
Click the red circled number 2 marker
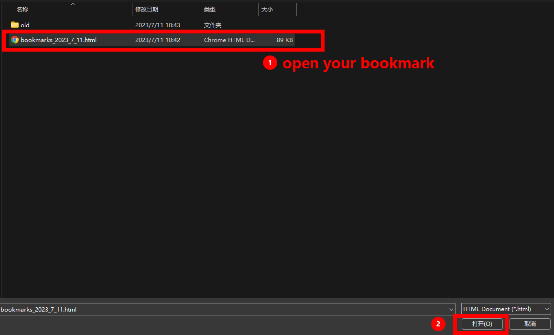pos(438,324)
